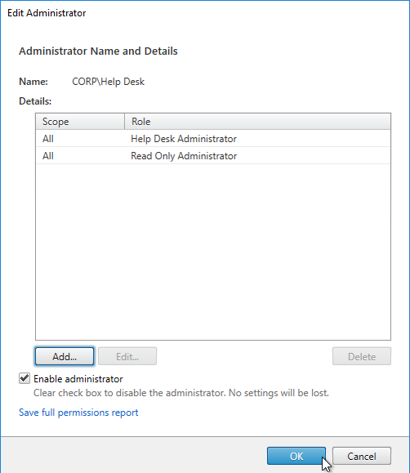Viewport: 410px width, 473px height.
Task: Select the Read Only Administrator row
Action: pos(213,156)
